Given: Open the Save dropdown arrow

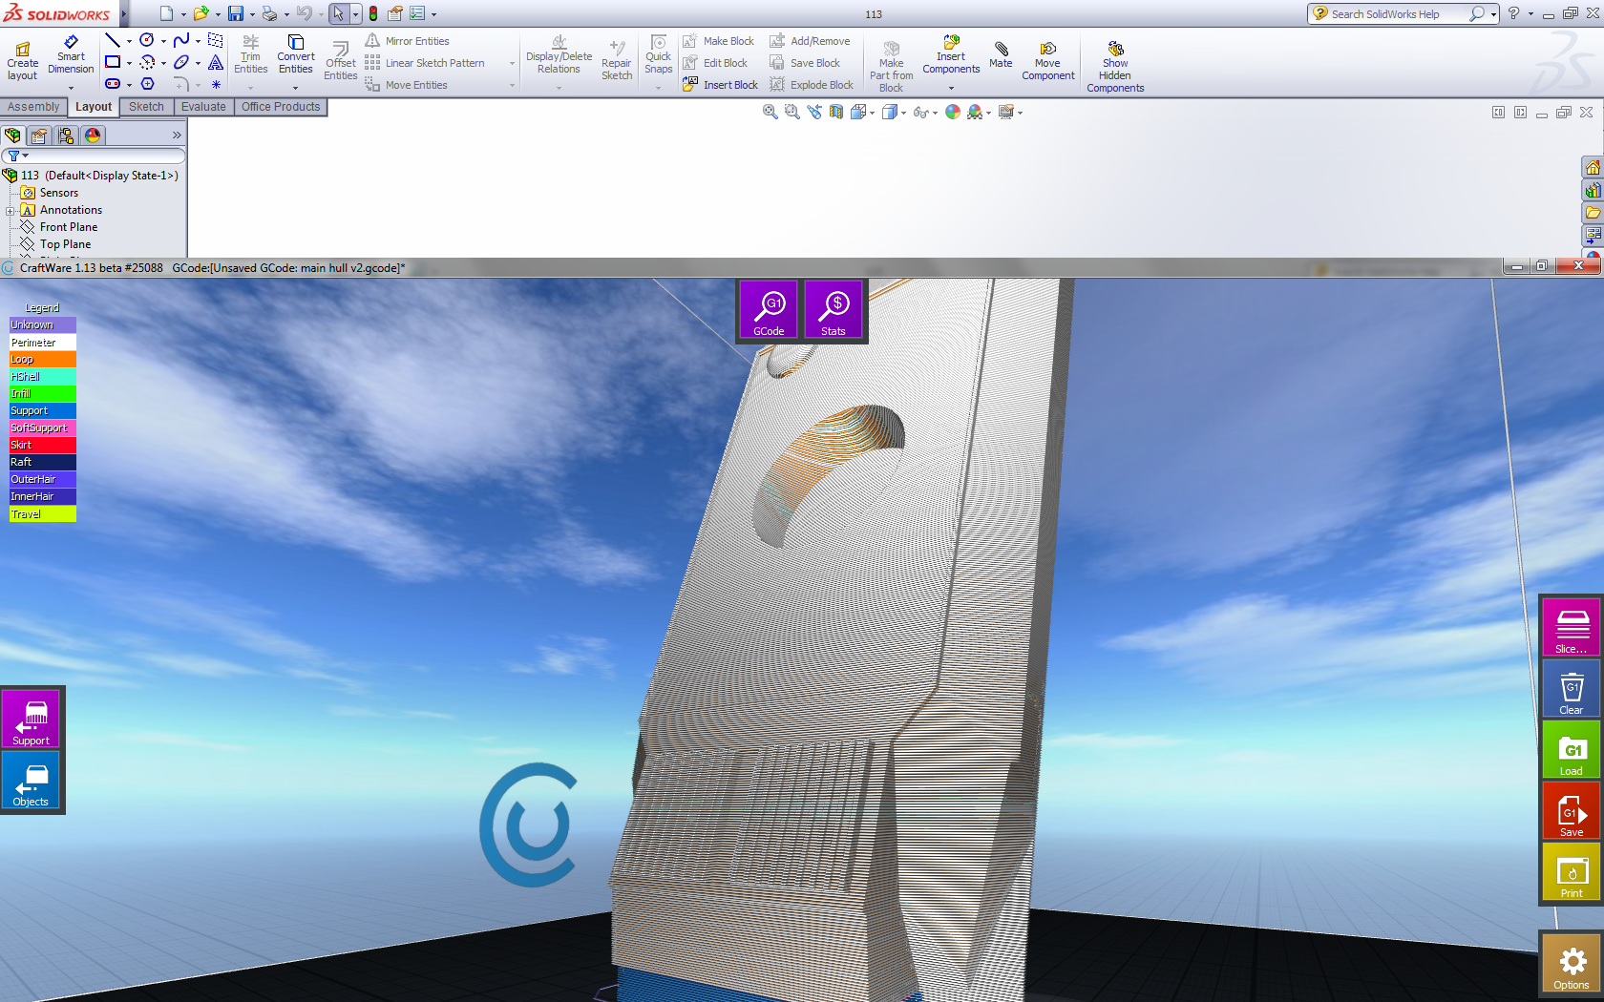Looking at the screenshot, I should point(251,14).
